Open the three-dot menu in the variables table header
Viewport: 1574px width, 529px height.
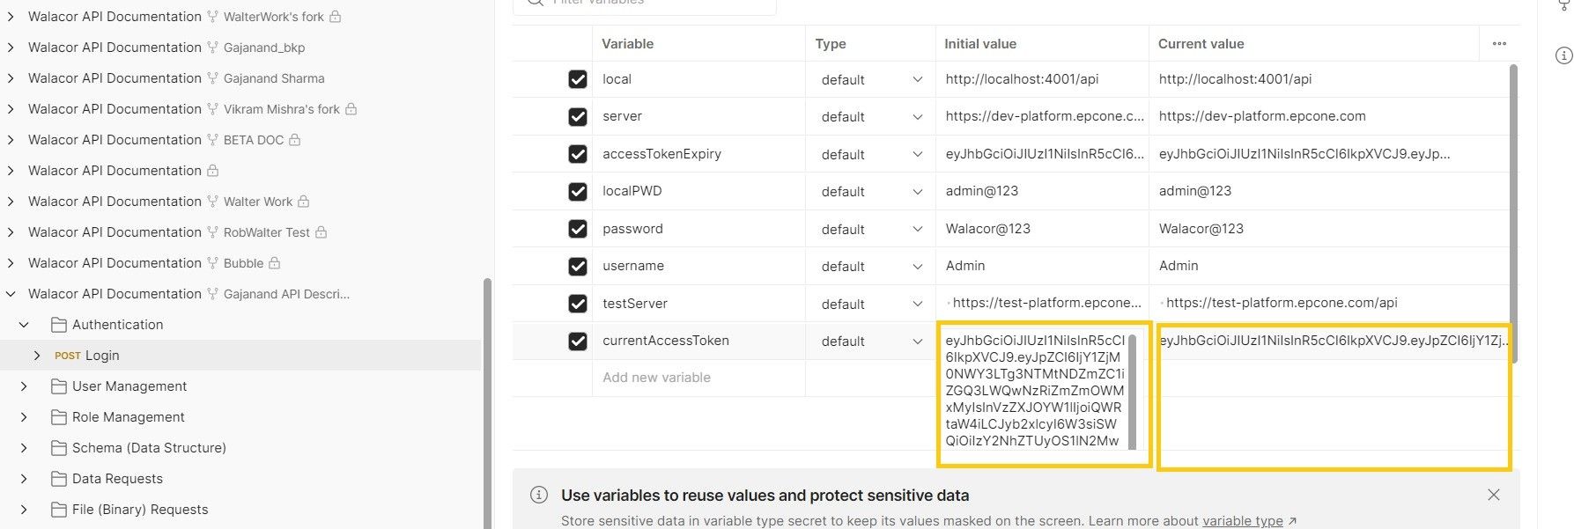[x=1499, y=42]
